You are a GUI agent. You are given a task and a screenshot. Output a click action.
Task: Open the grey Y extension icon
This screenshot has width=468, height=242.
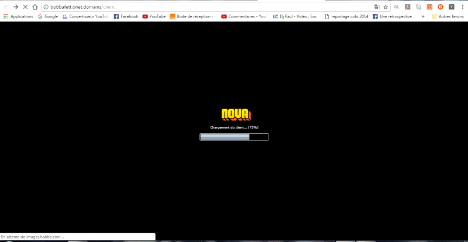[x=452, y=7]
